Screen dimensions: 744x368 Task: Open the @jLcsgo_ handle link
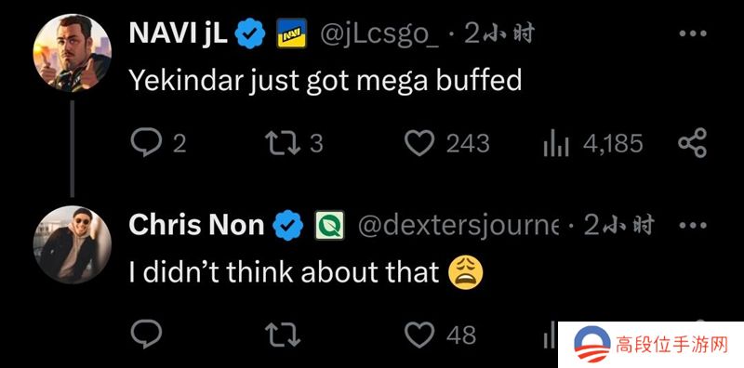(x=379, y=34)
